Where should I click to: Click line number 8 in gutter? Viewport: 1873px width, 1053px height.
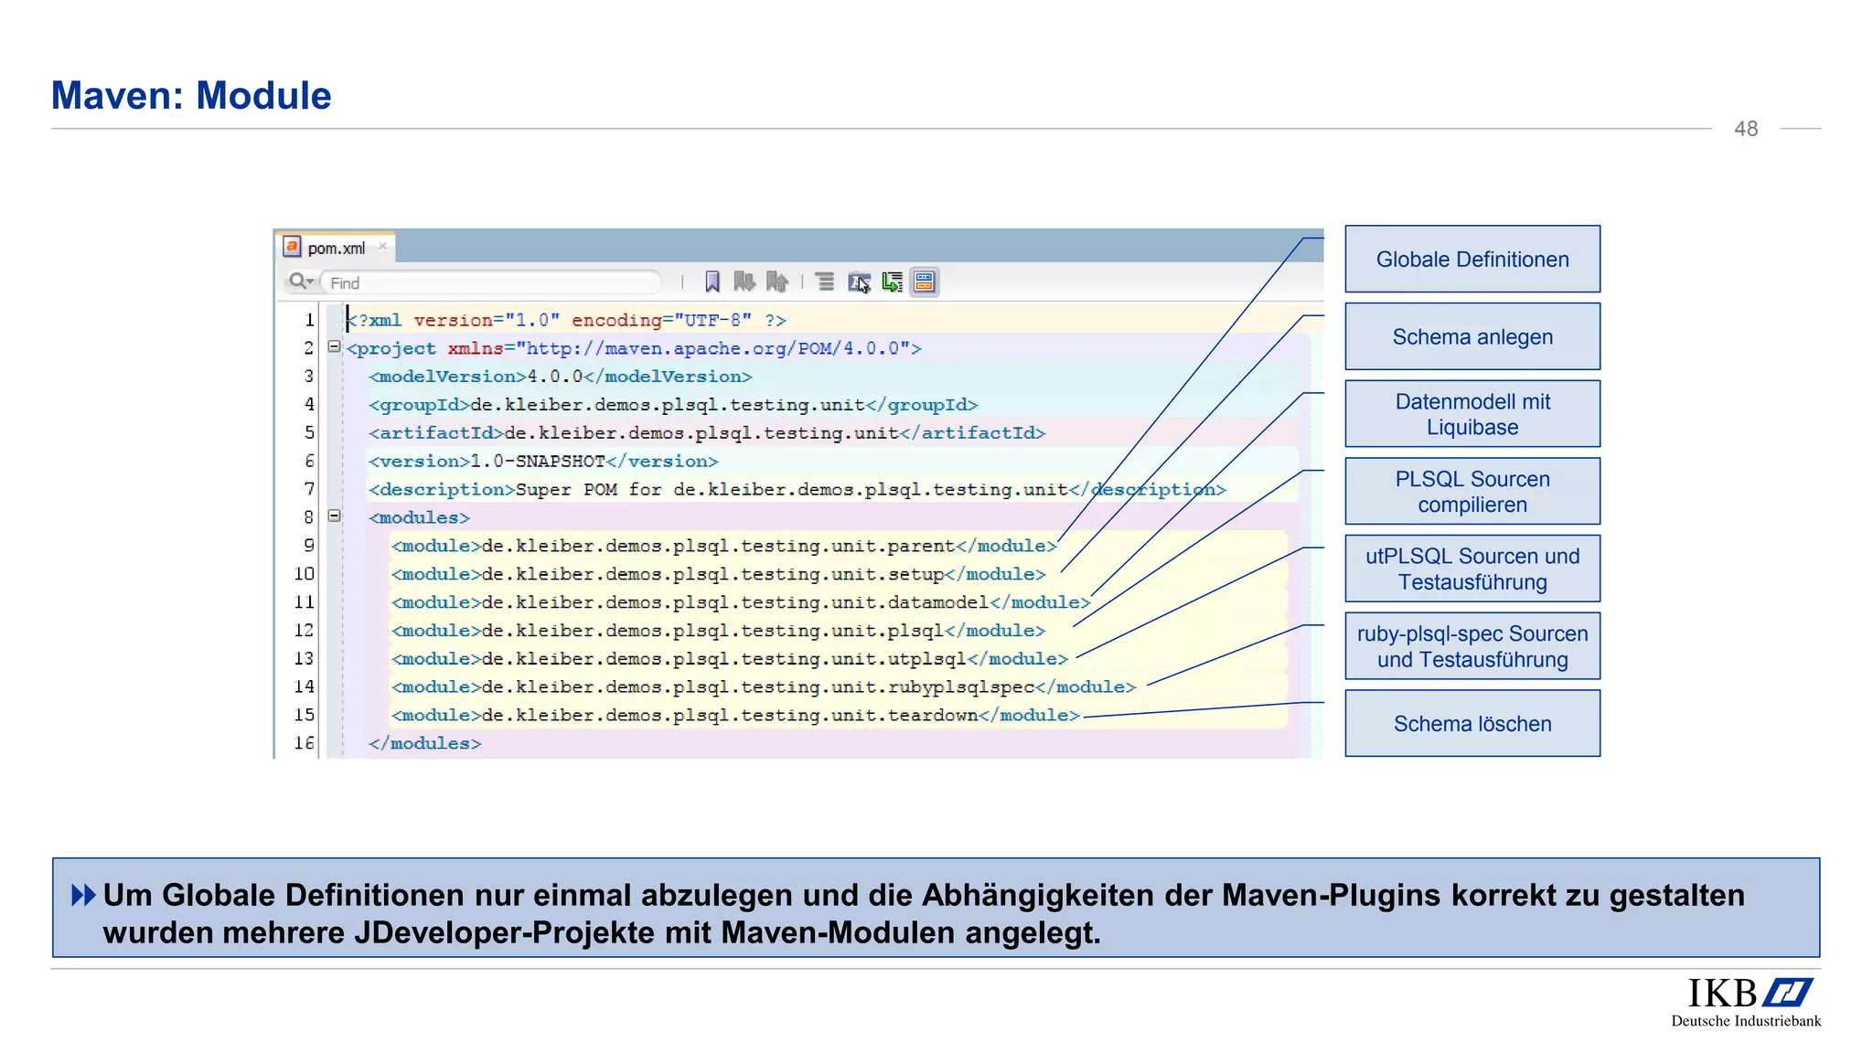[x=309, y=517]
